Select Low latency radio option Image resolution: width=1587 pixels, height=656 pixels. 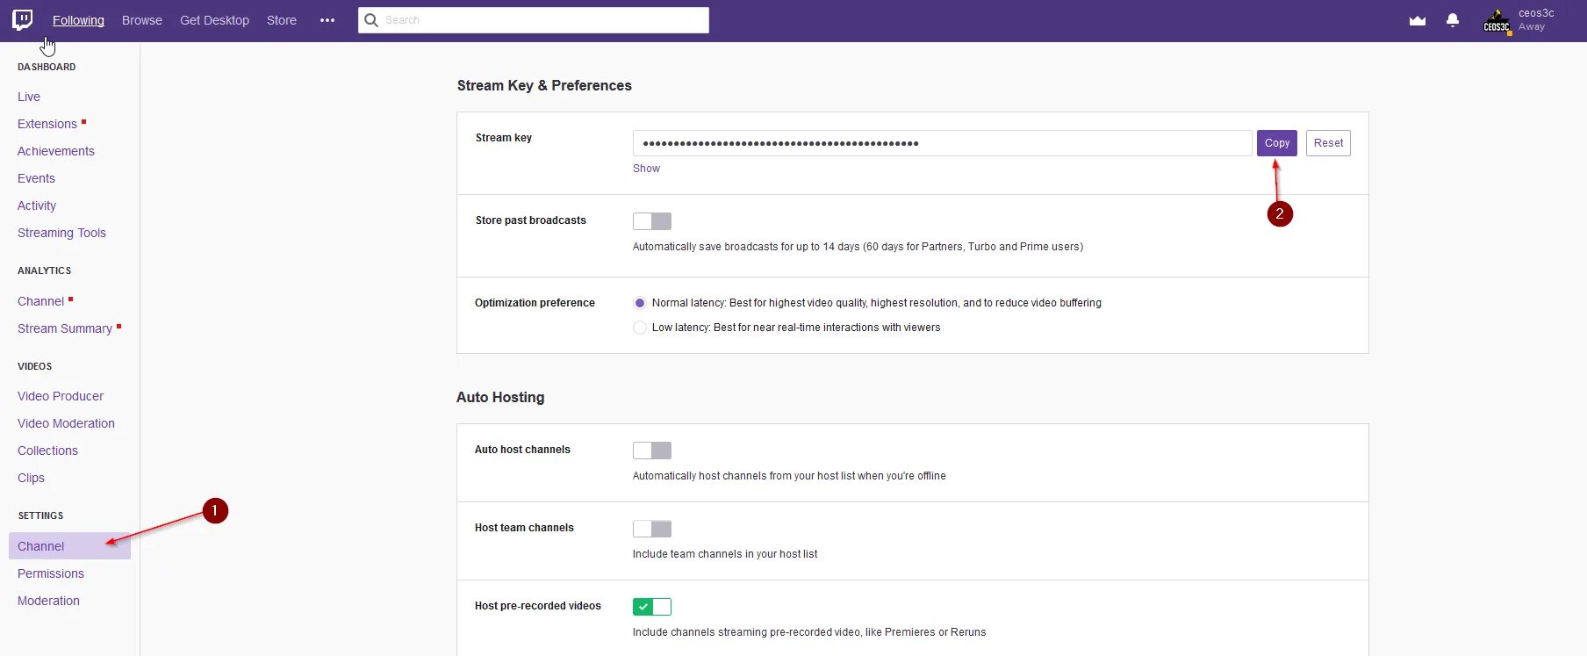640,328
